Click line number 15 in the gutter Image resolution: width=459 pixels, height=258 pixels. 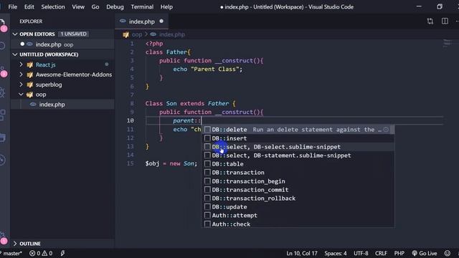pos(131,163)
